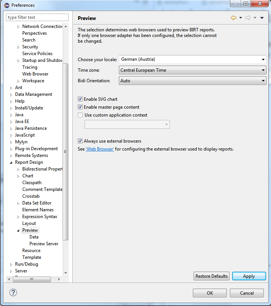Open the Choose your locale dropdown
This screenshot has width=271, height=306.
(x=263, y=60)
